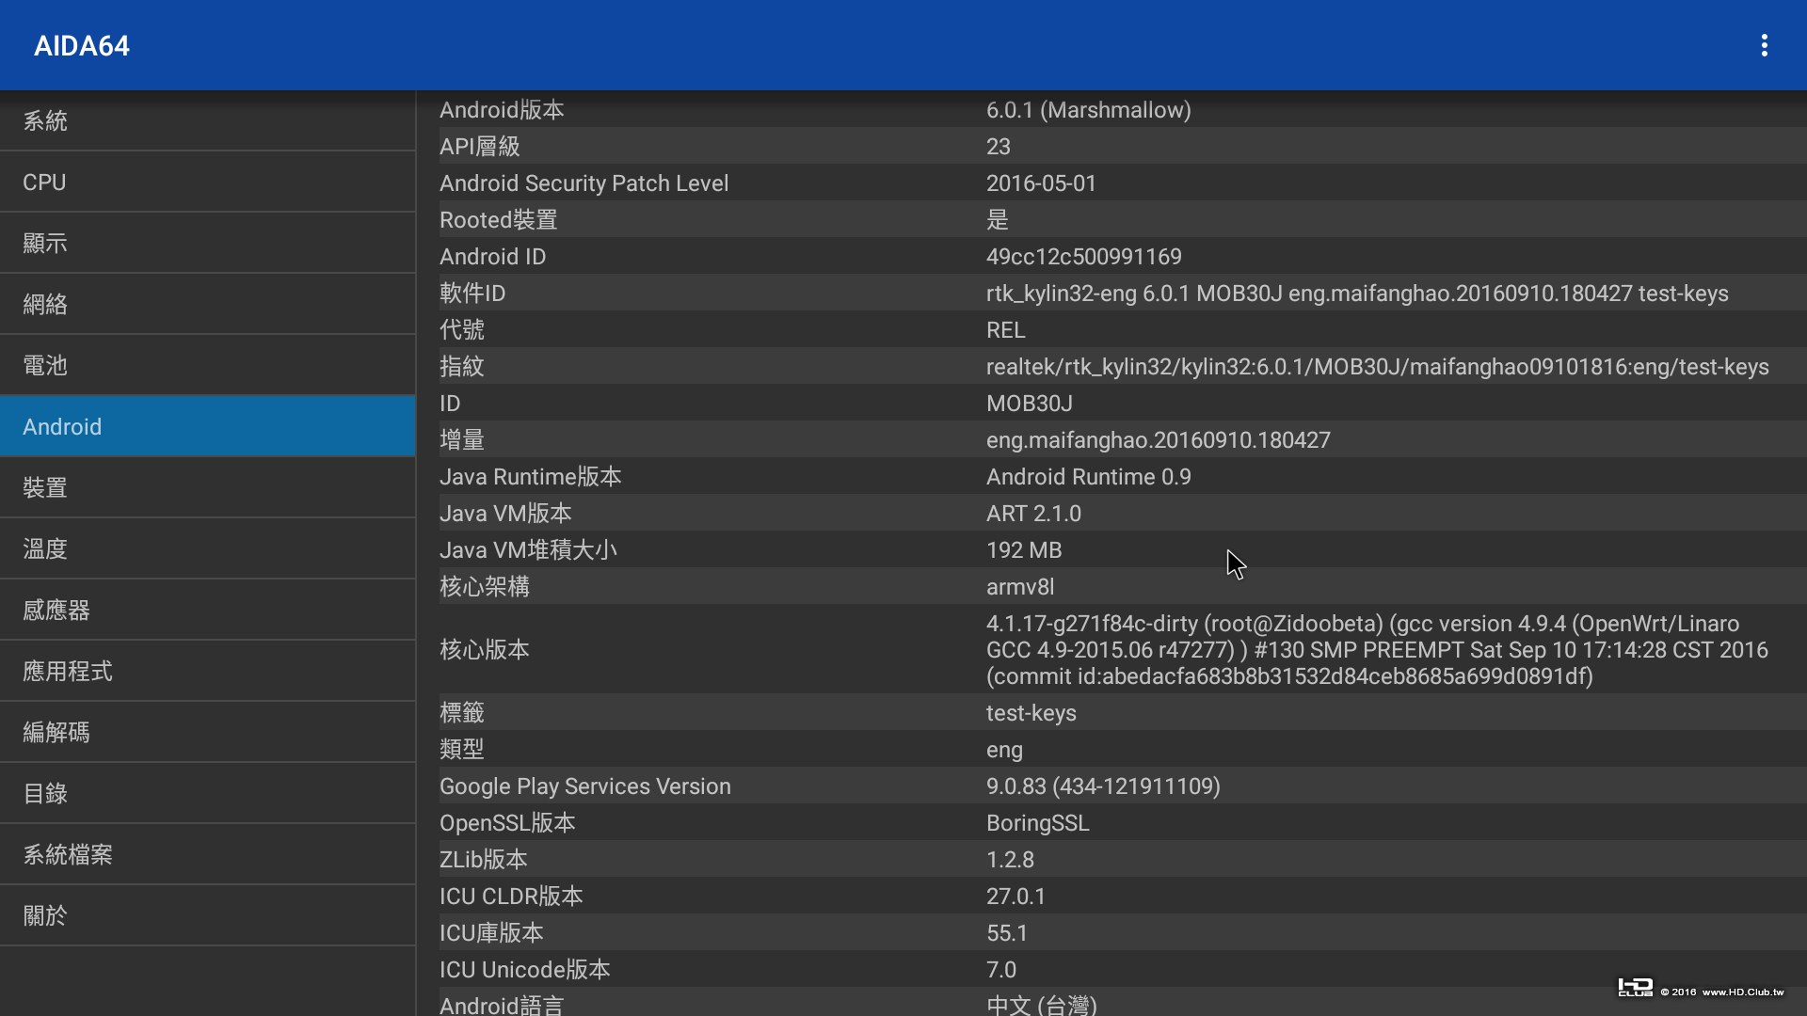
Task: Click the ICU Unicode版本 value 7.0
Action: [1001, 970]
